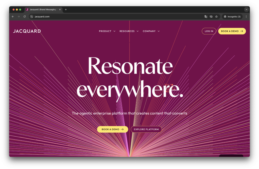This screenshot has width=259, height=169.
Task: Open the site information icon in the address bar
Action: 32,16
